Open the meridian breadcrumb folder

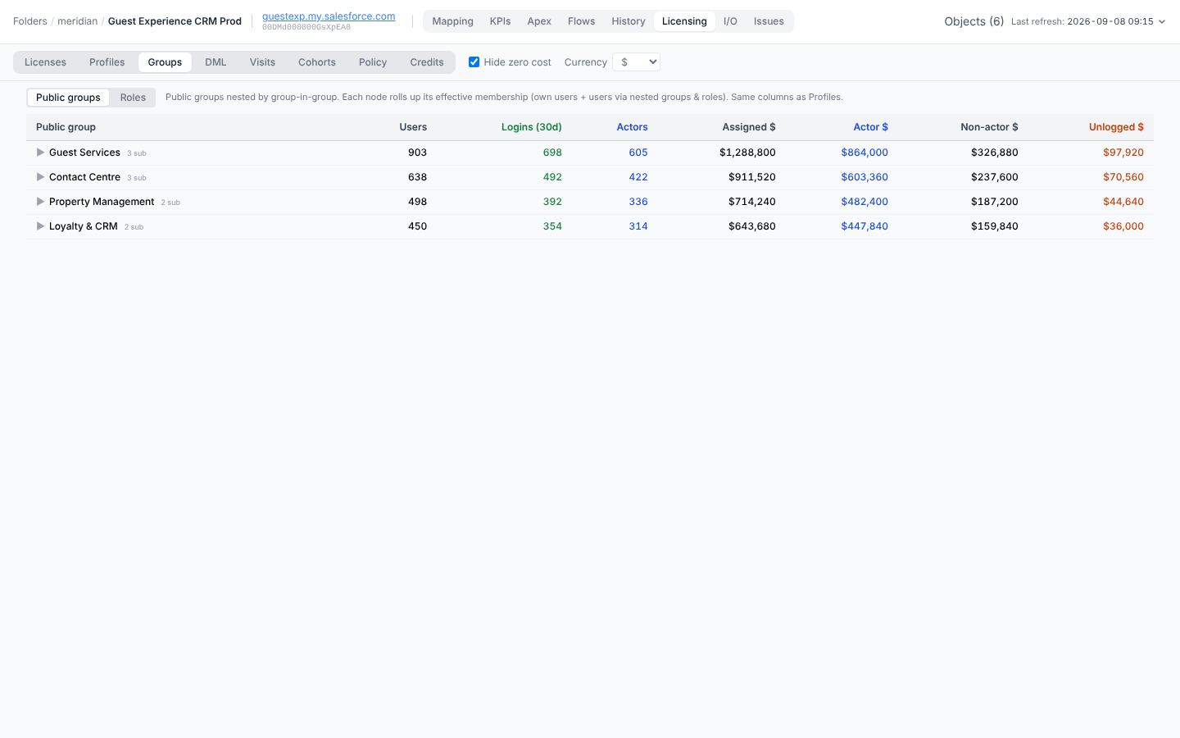[x=77, y=21]
